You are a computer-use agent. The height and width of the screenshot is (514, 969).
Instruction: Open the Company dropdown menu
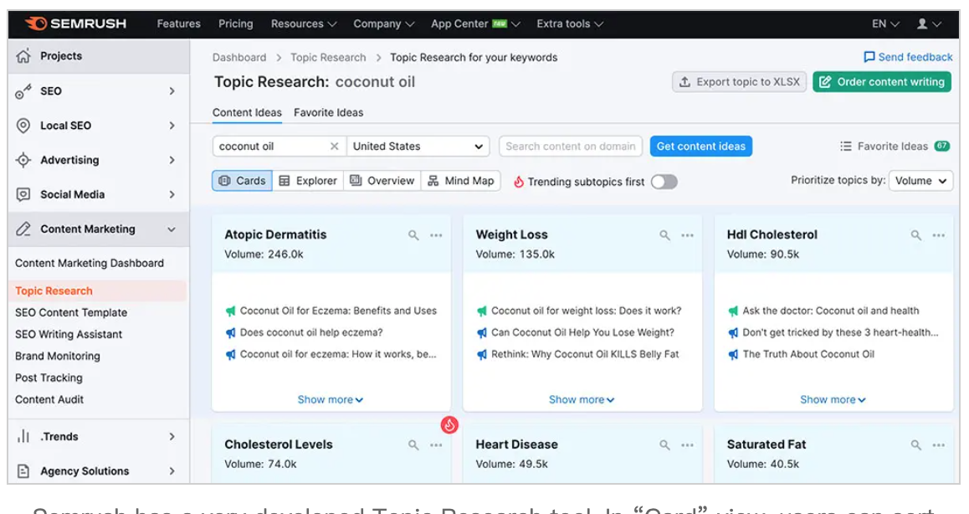[x=384, y=23]
